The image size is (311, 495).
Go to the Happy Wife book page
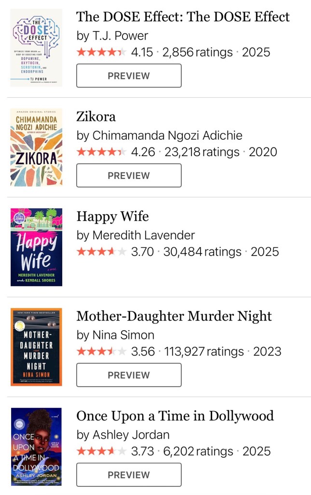[112, 217]
